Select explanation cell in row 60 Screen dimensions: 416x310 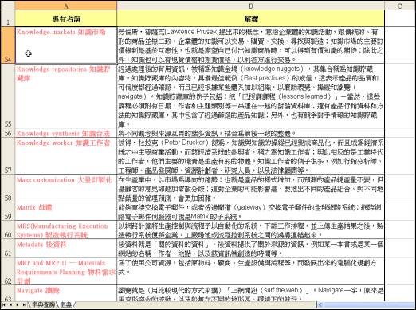[x=250, y=230]
